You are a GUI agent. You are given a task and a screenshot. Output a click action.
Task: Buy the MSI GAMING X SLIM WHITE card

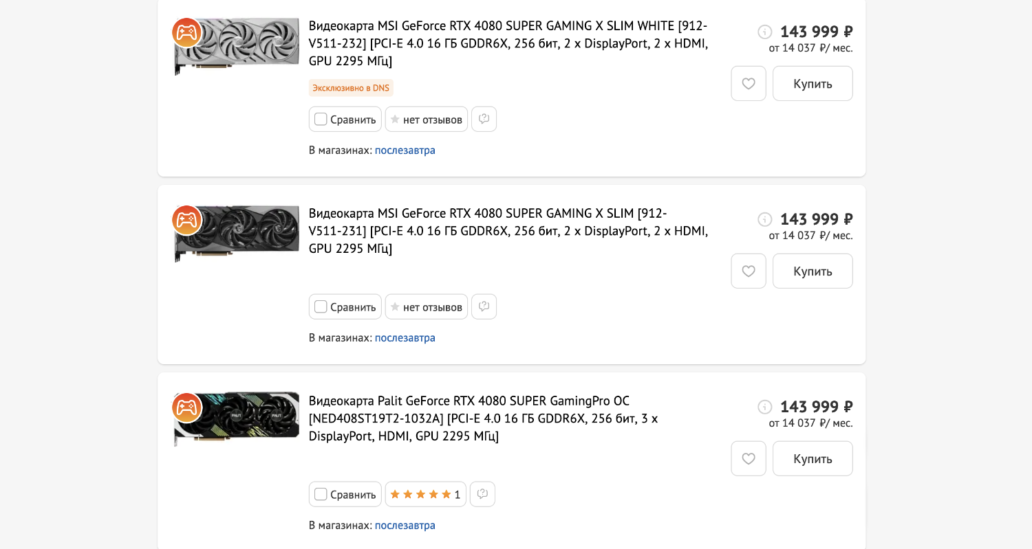[x=812, y=84]
